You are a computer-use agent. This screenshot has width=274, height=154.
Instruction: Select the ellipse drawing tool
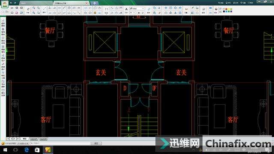point(60,8)
